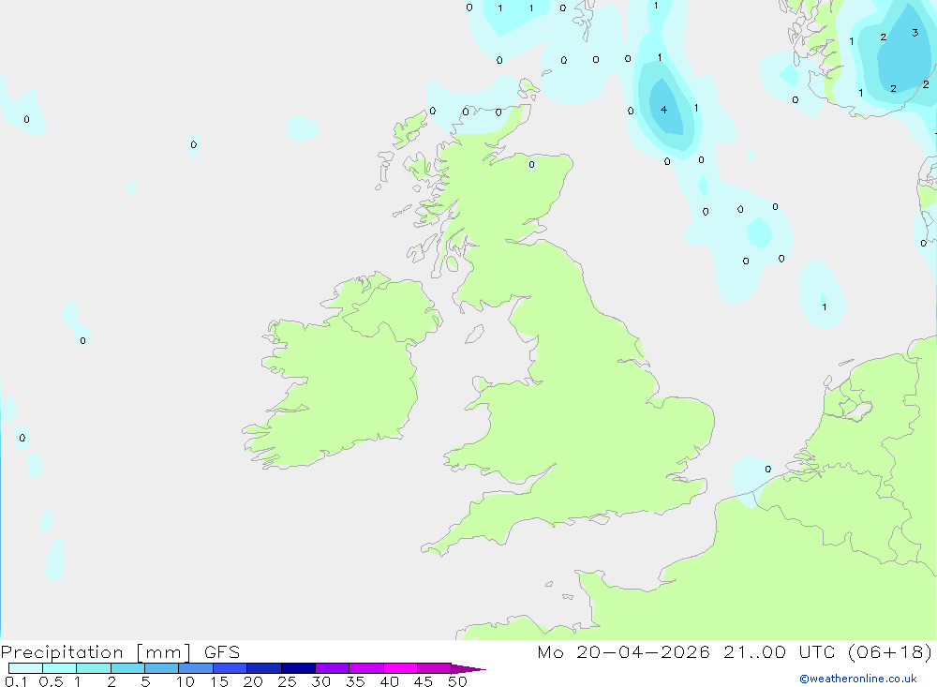Click the forecast run label '(06+18)'

[x=890, y=652]
